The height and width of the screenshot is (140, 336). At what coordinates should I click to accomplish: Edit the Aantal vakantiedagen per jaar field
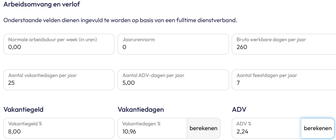(x=59, y=80)
